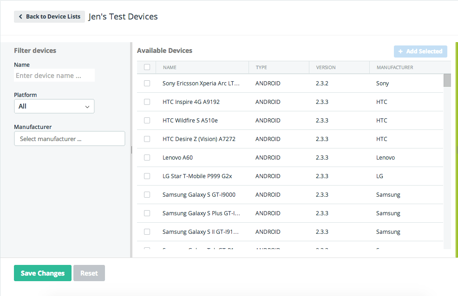Sort by the MANUFACTURER column header
The image size is (458, 296).
(395, 68)
